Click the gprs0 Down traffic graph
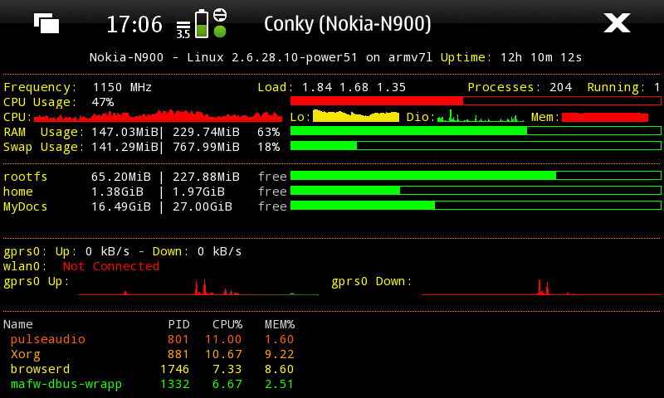 (541, 287)
